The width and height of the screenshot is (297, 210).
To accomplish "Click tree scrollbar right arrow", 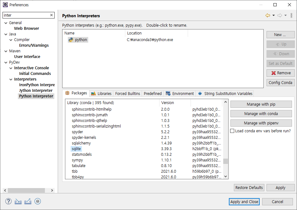I will [52, 190].
